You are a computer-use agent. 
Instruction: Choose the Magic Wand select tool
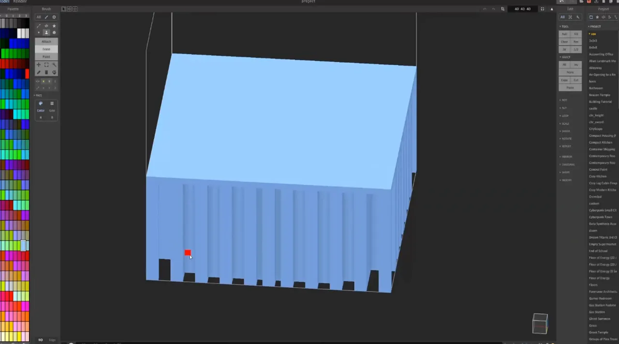point(54,65)
